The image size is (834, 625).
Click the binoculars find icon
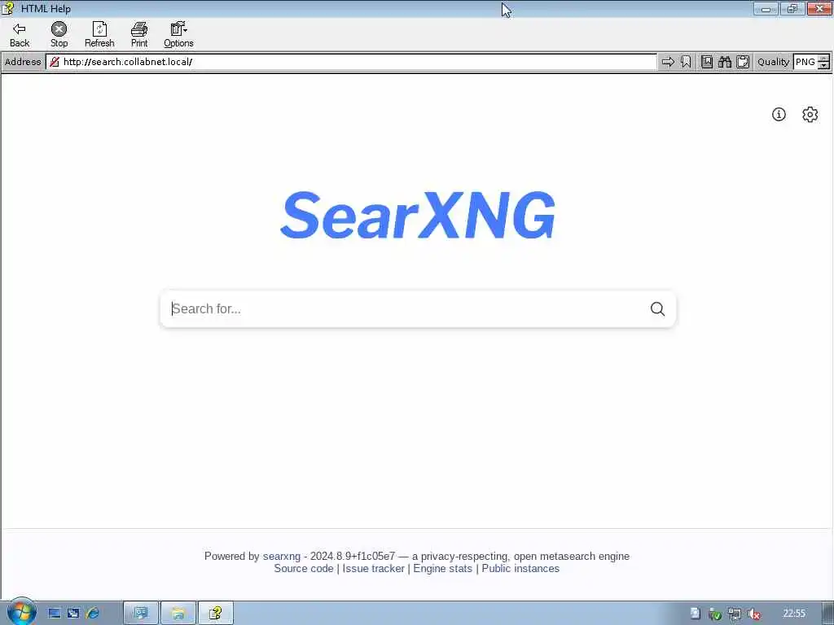725,62
